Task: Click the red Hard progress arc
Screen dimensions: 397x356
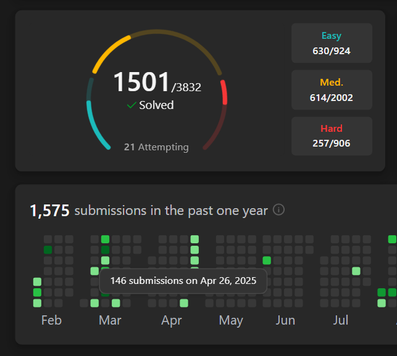Action: point(224,92)
